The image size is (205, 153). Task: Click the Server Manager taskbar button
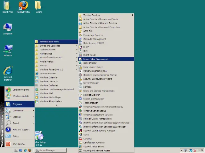coord(51,150)
